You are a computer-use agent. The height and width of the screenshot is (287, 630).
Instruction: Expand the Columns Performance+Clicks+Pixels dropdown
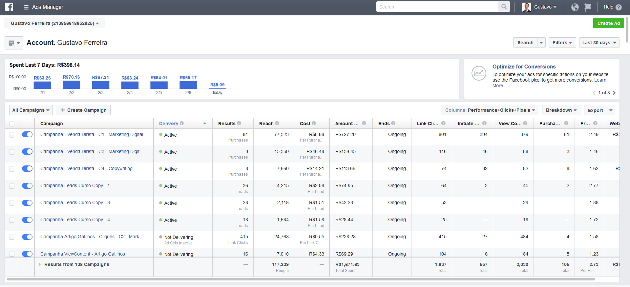pos(490,110)
